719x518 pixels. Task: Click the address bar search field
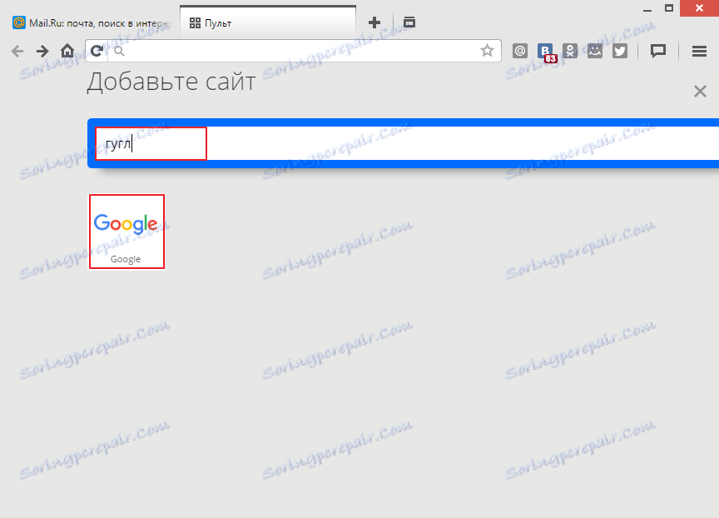294,51
